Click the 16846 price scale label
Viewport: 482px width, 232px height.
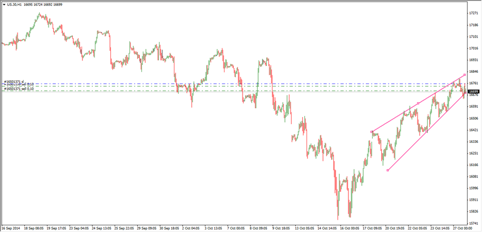[473, 72]
